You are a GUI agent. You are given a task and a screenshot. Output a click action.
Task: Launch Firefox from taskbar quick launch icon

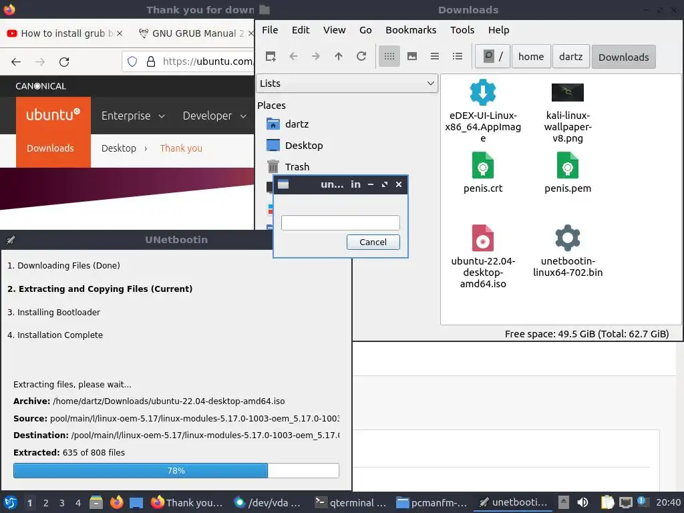click(x=116, y=502)
